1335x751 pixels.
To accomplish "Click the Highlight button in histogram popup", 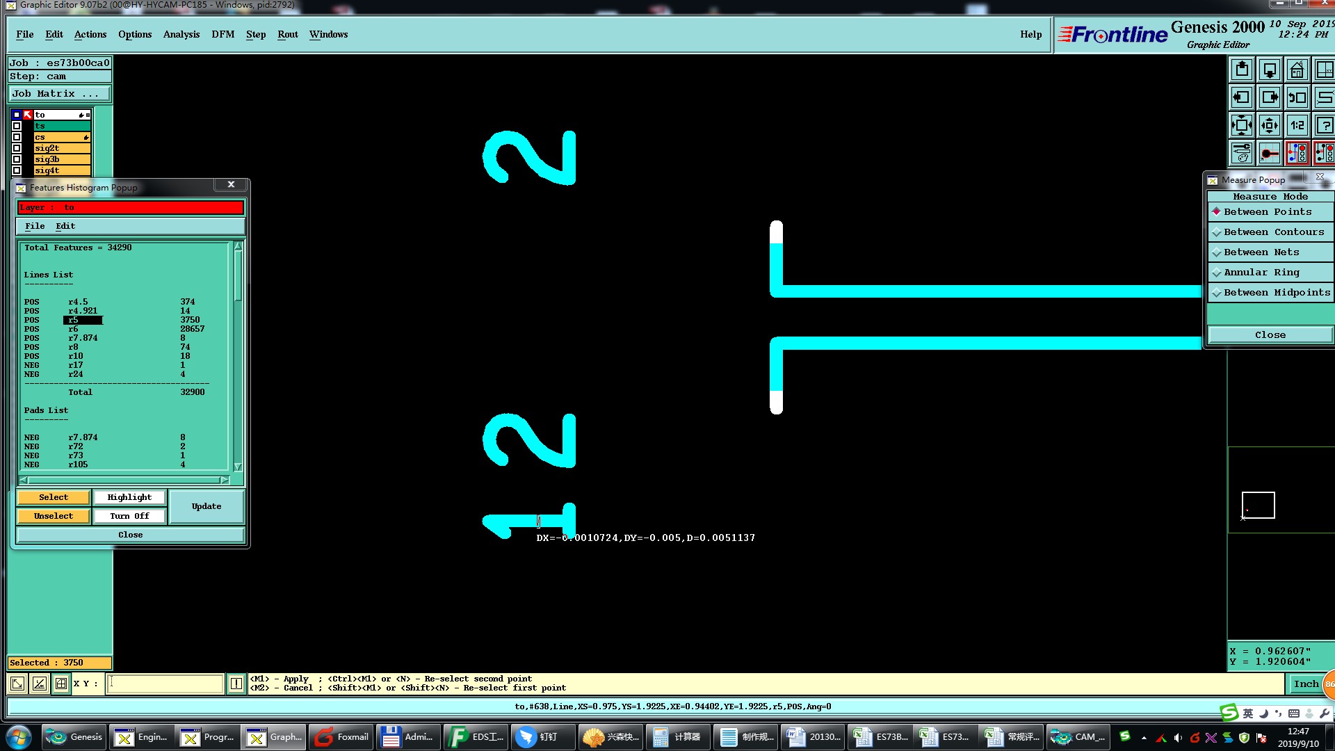I will (x=129, y=497).
